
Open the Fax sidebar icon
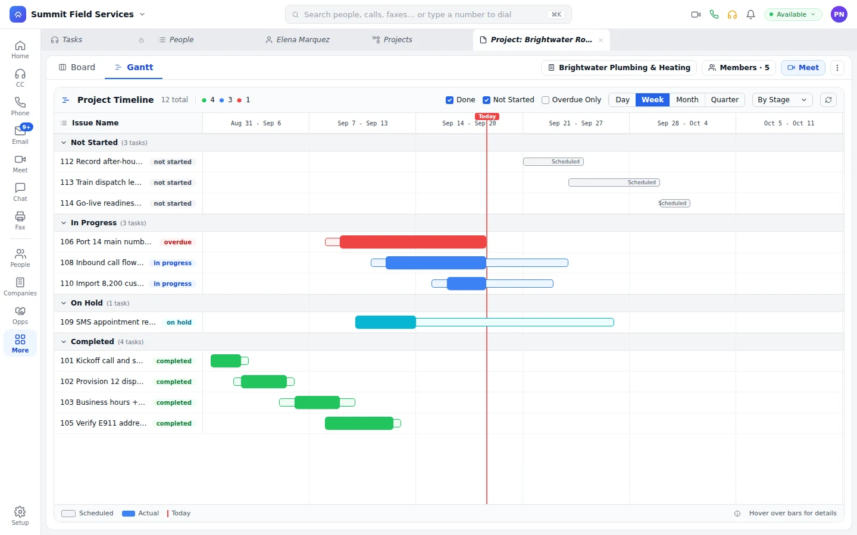(x=20, y=221)
